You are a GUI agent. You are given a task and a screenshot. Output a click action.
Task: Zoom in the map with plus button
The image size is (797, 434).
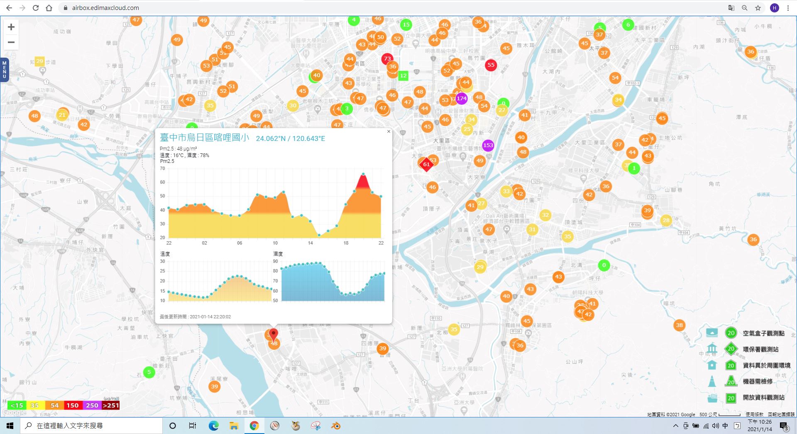click(11, 27)
